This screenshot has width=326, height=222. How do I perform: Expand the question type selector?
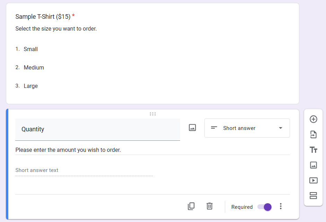(x=280, y=128)
